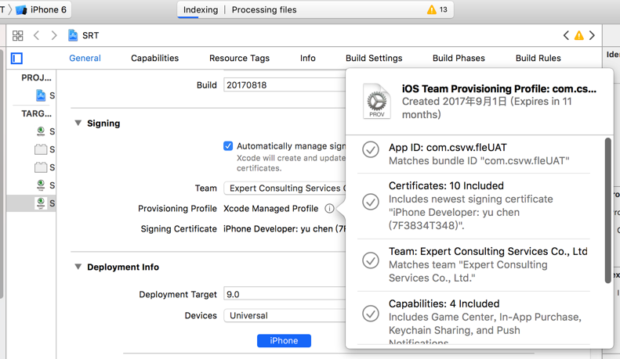The height and width of the screenshot is (359, 620).
Task: Click the yellow warning triangle showing 13 issues
Action: click(x=432, y=10)
